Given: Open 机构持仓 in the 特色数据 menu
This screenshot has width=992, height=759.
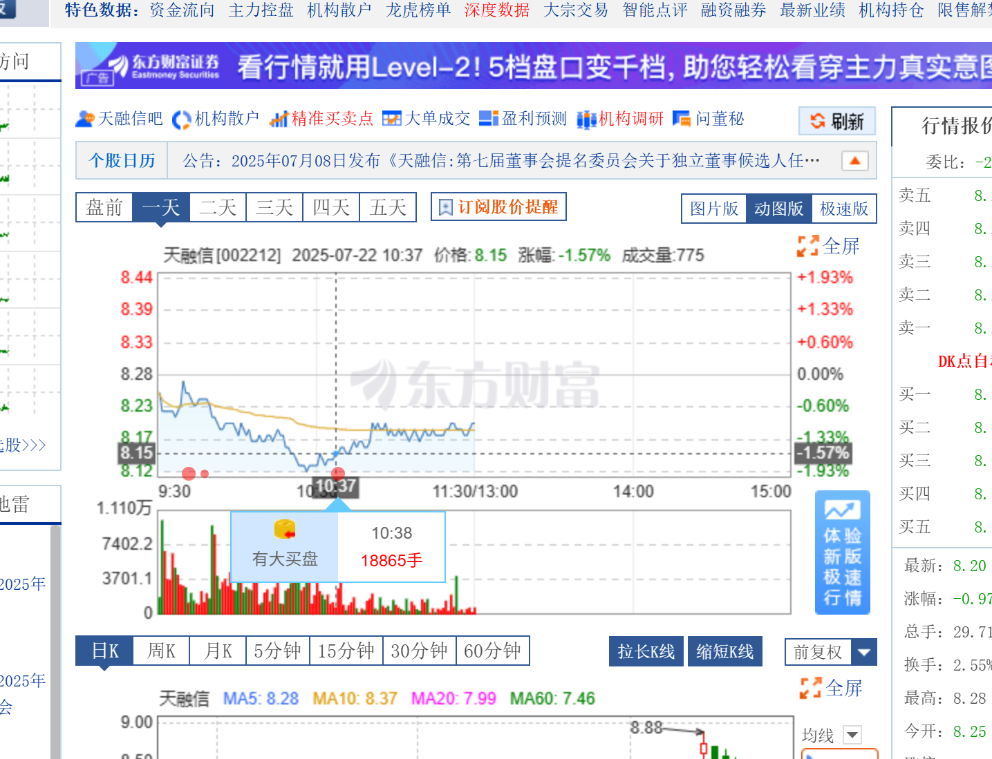Looking at the screenshot, I should (891, 10).
